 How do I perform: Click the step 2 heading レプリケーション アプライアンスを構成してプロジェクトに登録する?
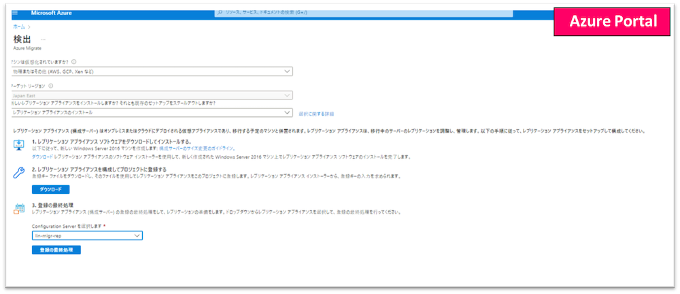(x=99, y=169)
